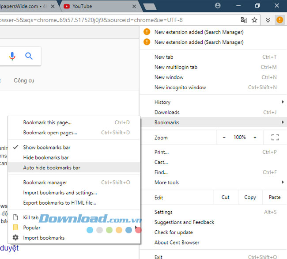This screenshot has width=287, height=259.
Task: Open Settings from the menu
Action: pos(213,212)
